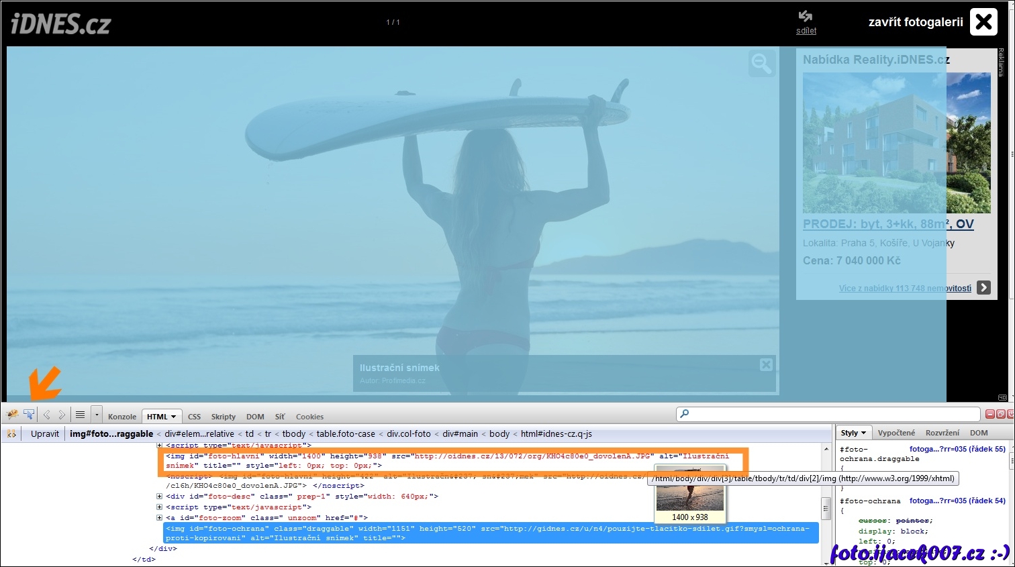Expand the foto-desc div node
Viewport: 1015px width, 567px height.
(x=159, y=497)
